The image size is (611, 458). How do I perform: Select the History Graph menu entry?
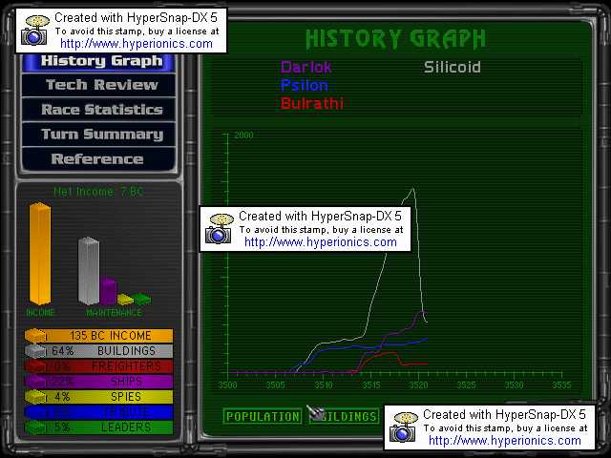point(101,61)
